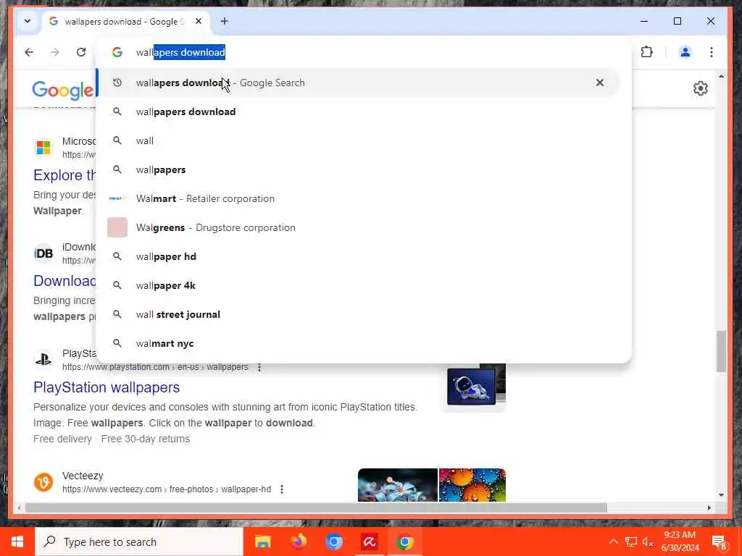
Task: Click the muted speaker volume icon
Action: click(x=648, y=542)
